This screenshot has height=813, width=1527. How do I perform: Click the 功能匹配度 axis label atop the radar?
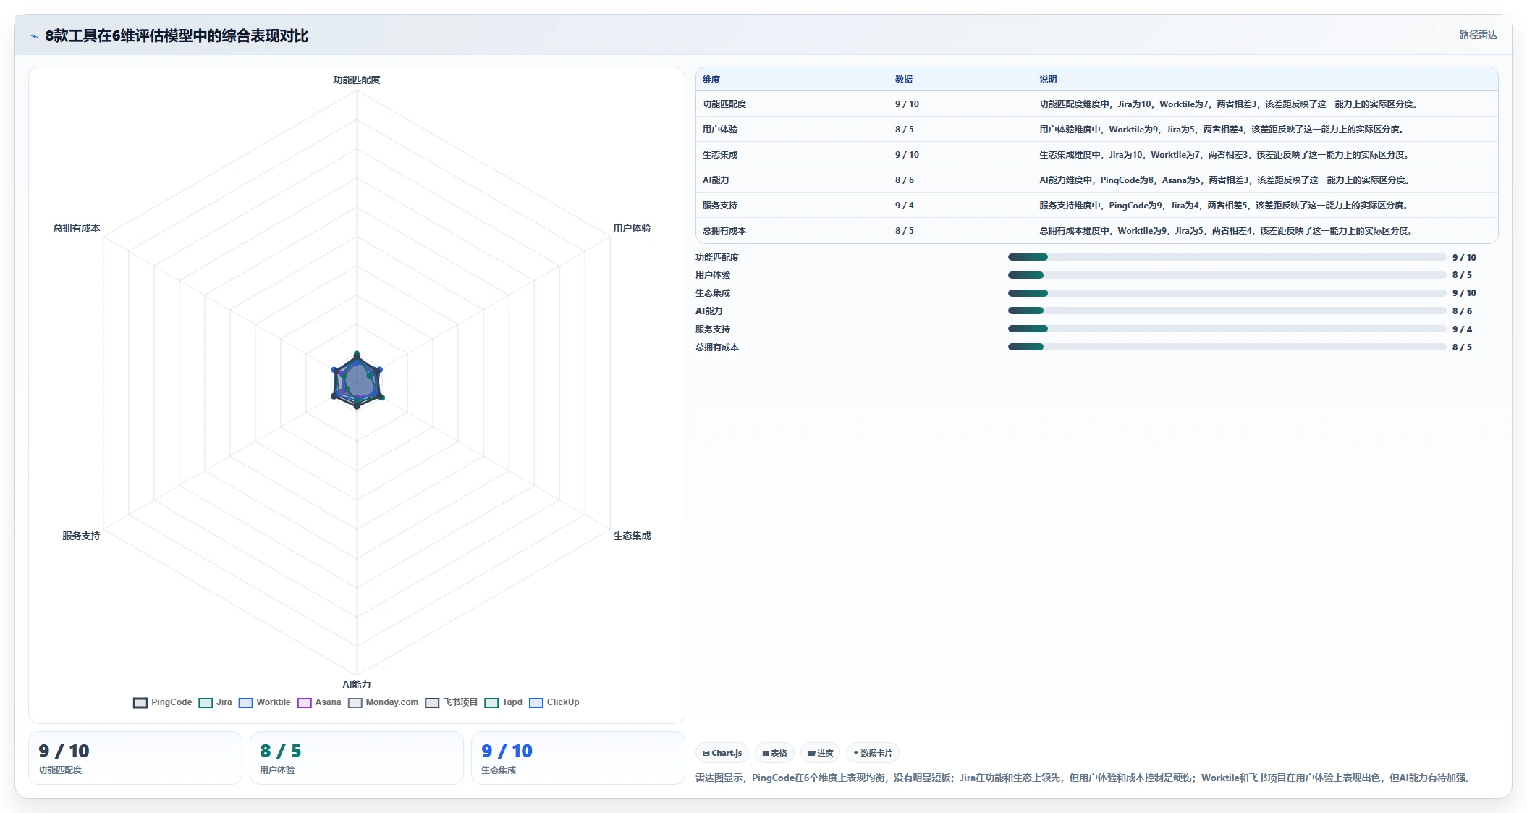[357, 80]
